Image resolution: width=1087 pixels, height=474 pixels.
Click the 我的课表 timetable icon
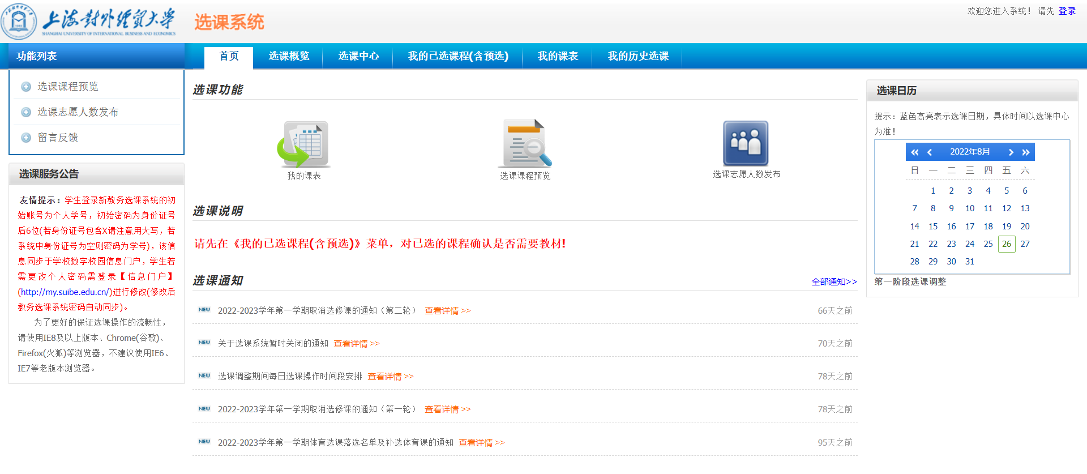[303, 144]
